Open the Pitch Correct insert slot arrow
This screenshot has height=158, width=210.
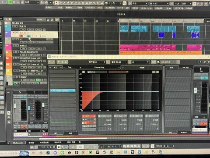[74, 90]
